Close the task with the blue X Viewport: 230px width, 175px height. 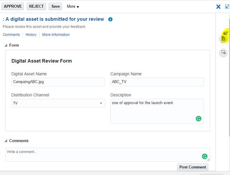pos(218,7)
